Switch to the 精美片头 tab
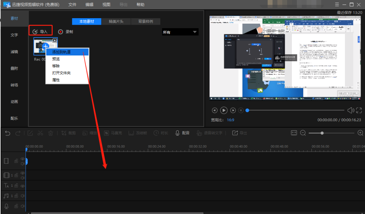 116,21
